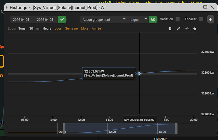Enable the Escalier checkbox
The image size is (218, 140).
point(201,19)
